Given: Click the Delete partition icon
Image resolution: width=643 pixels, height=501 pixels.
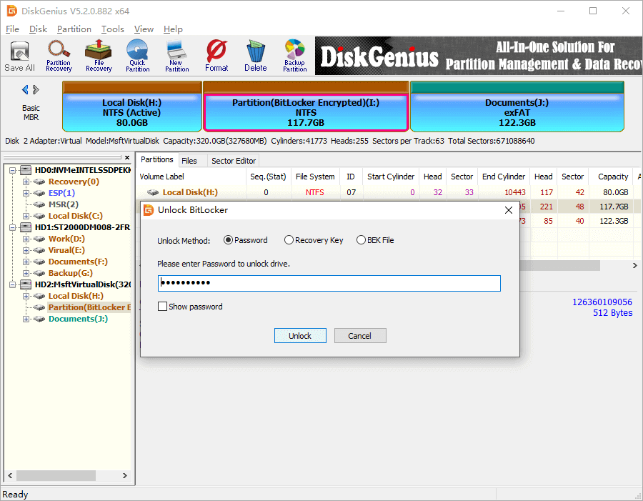Looking at the screenshot, I should click(x=255, y=56).
